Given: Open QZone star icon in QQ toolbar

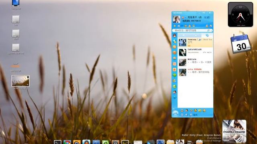Looking at the screenshot, I should [x=175, y=26].
